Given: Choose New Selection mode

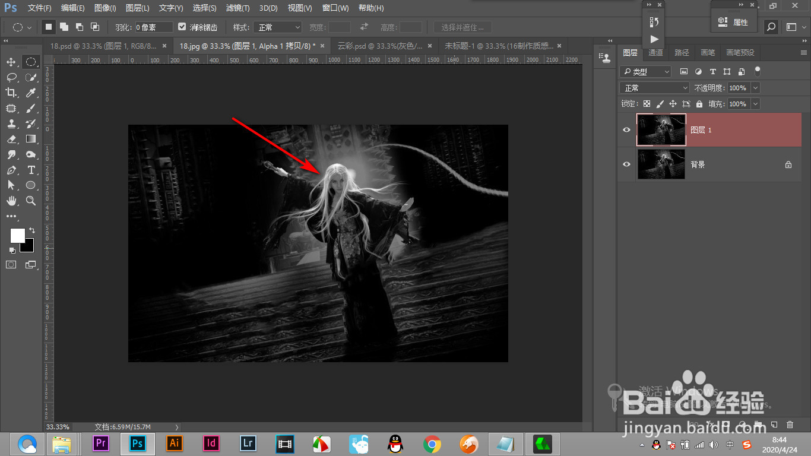Looking at the screenshot, I should click(49, 27).
